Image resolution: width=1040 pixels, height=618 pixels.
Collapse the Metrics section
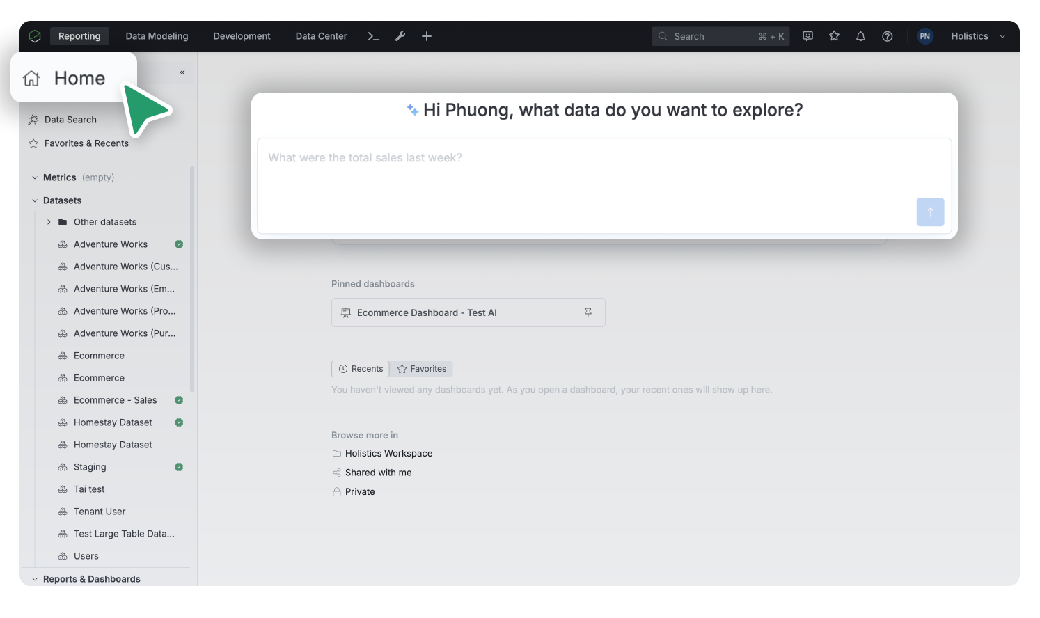click(x=35, y=177)
